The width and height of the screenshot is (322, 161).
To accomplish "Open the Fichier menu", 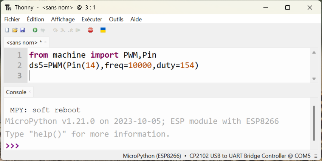I will click(12, 19).
